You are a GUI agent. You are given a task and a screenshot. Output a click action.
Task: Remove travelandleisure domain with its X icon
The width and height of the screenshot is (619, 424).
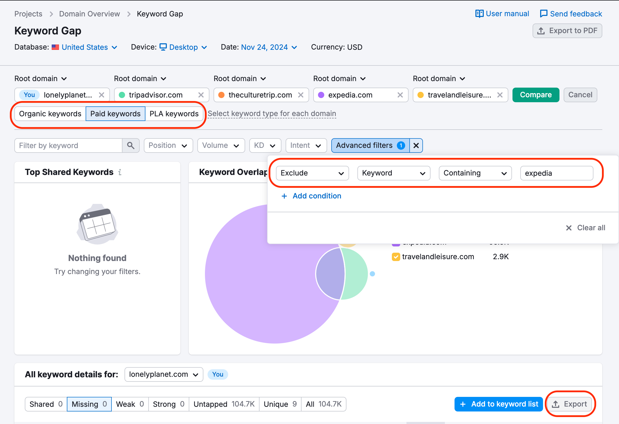500,95
